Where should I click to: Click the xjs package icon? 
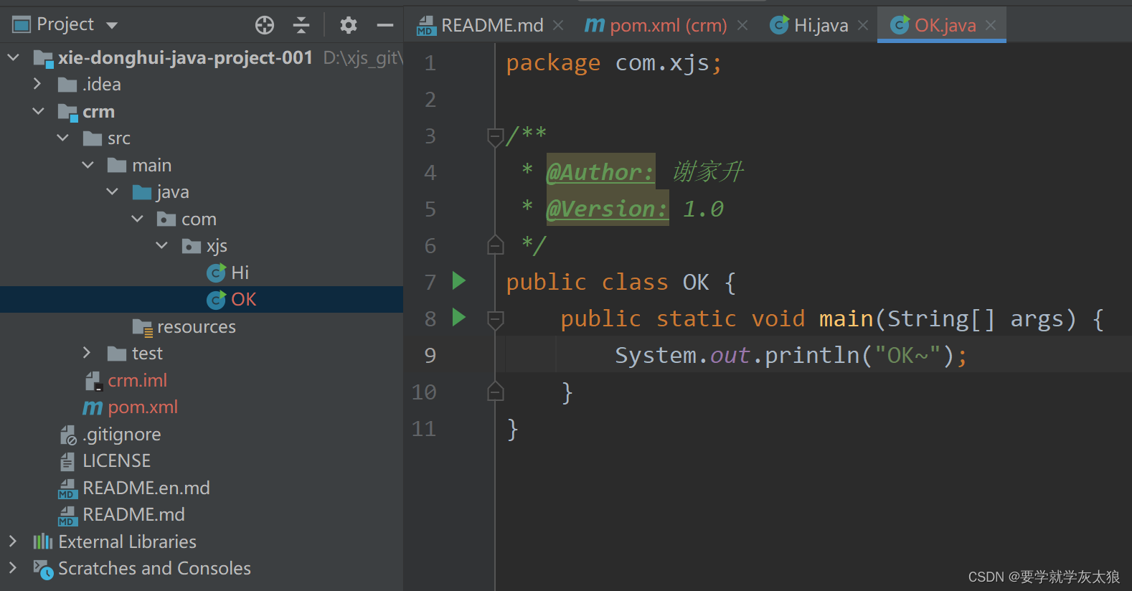click(192, 246)
